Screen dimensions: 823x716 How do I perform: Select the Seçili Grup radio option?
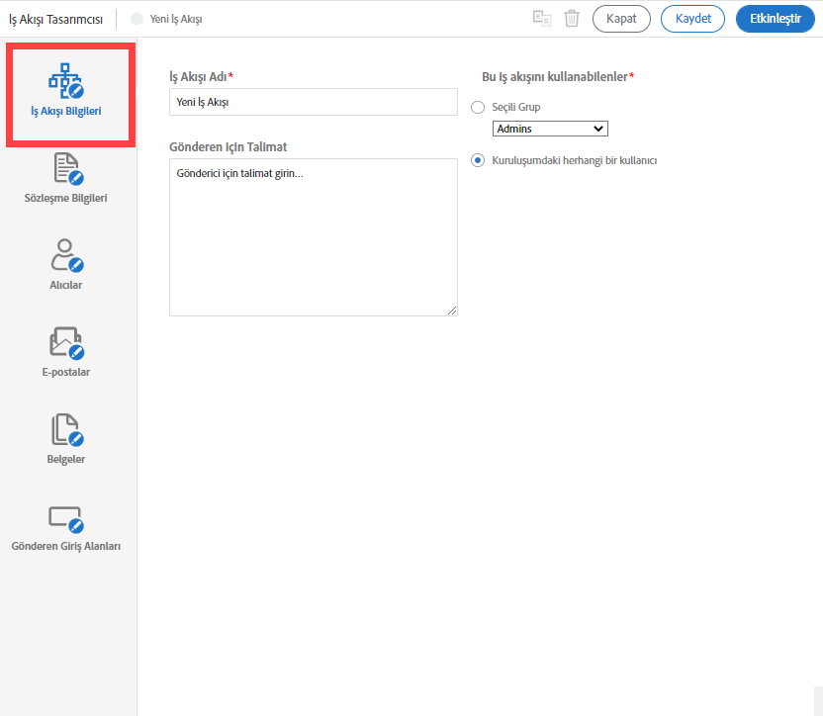click(x=478, y=107)
